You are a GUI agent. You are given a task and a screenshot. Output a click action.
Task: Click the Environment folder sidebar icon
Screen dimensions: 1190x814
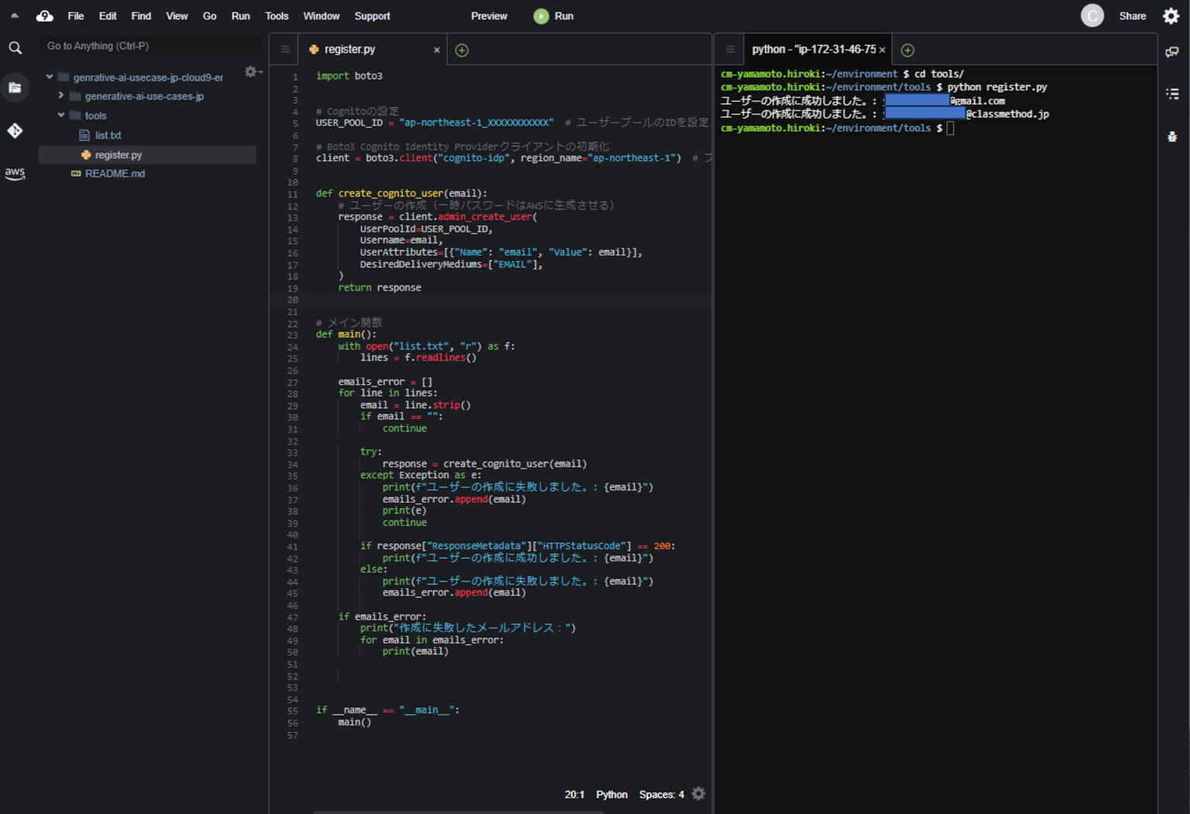15,88
